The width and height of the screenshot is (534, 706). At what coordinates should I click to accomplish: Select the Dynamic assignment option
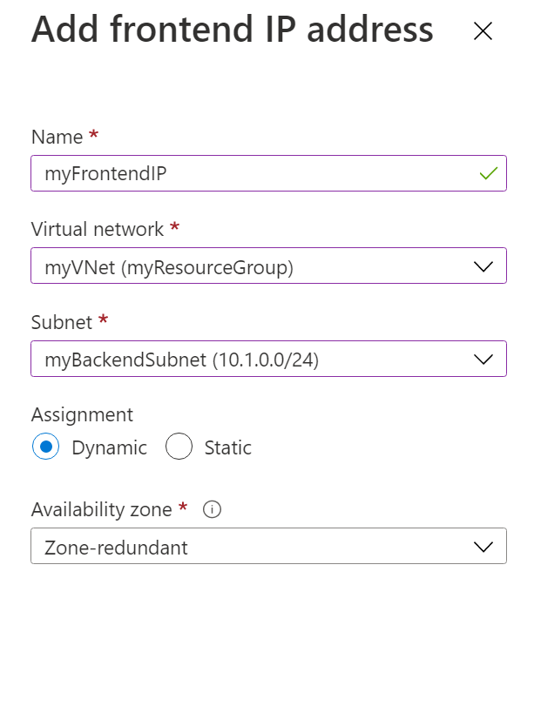coord(45,447)
